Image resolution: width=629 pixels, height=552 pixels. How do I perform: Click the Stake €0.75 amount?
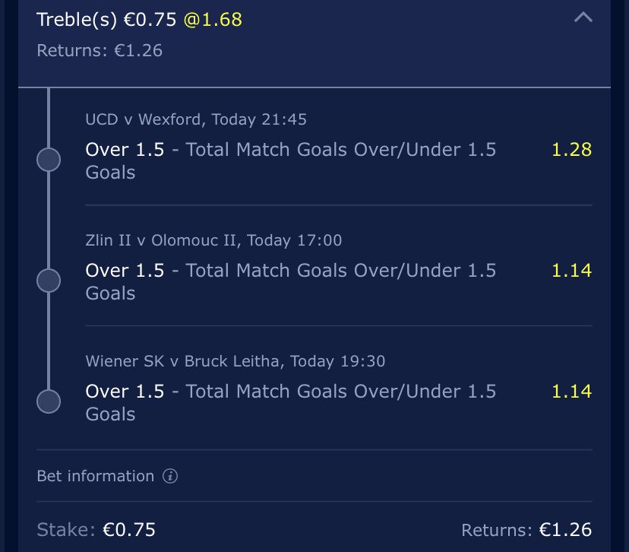coord(129,530)
